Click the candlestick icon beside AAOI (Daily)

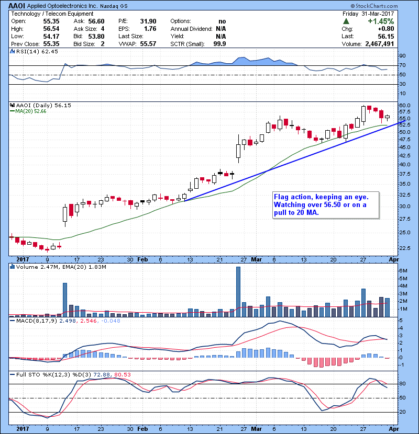[12, 106]
